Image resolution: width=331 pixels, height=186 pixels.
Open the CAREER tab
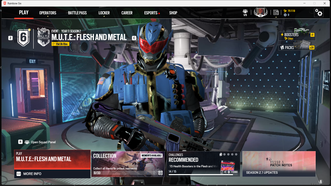pos(127,13)
